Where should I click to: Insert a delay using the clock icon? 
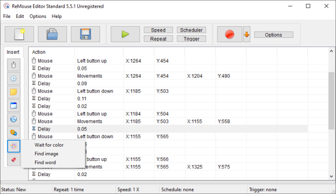(14, 79)
